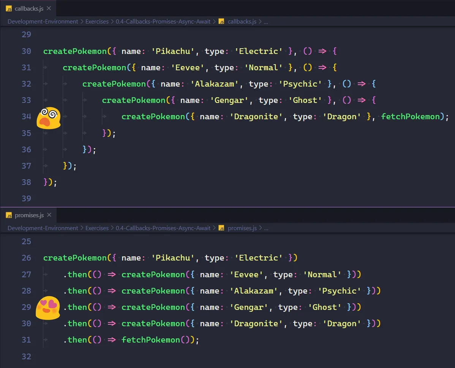Open 0.4-Callbacks-Promises-Async-Await breadcrumb in promises.js editor
455x368 pixels.
coord(163,228)
